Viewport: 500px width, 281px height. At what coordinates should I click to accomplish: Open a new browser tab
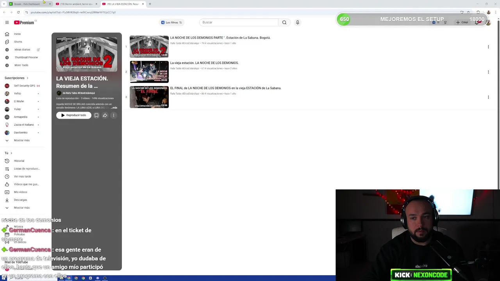click(x=150, y=4)
